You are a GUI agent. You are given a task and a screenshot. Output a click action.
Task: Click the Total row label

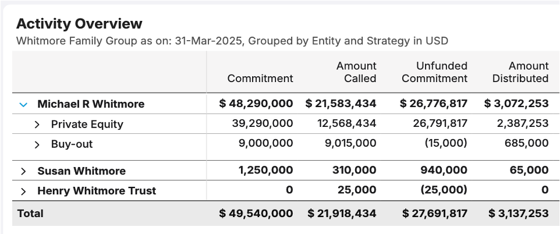click(x=30, y=214)
